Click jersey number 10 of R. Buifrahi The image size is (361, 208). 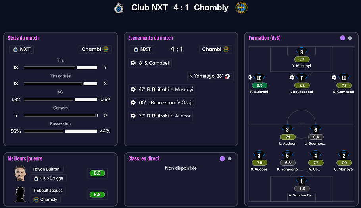point(259,77)
